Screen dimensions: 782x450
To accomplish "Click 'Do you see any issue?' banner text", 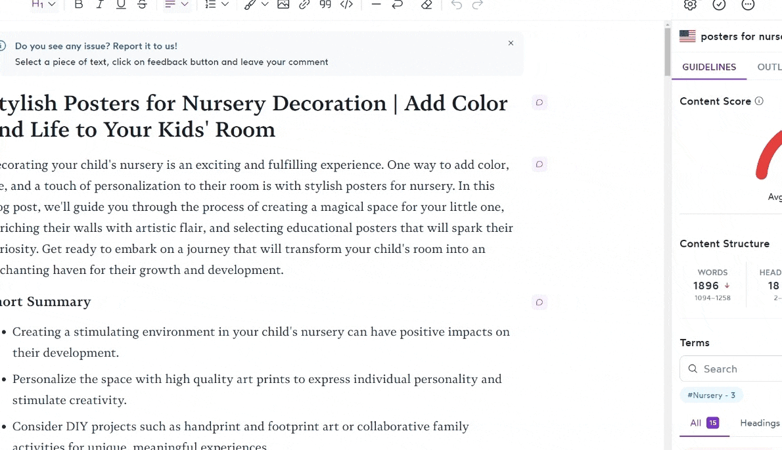I will point(96,46).
